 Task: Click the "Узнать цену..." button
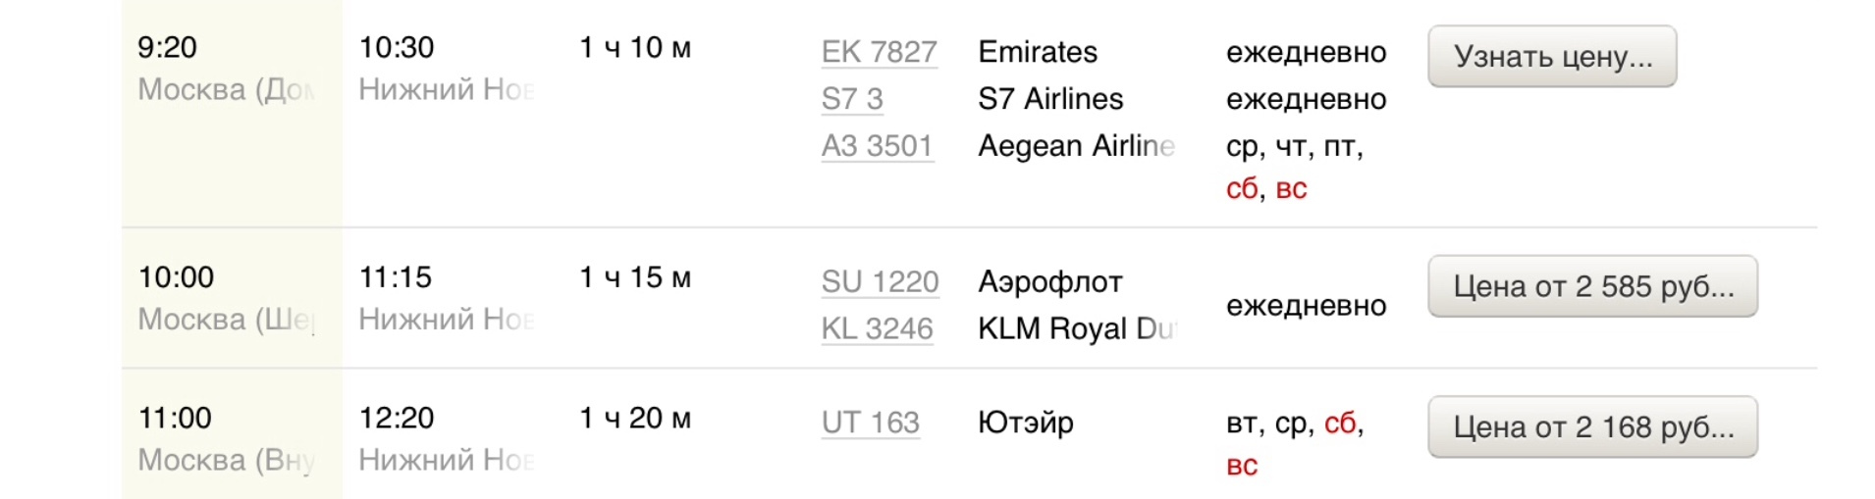[1551, 57]
